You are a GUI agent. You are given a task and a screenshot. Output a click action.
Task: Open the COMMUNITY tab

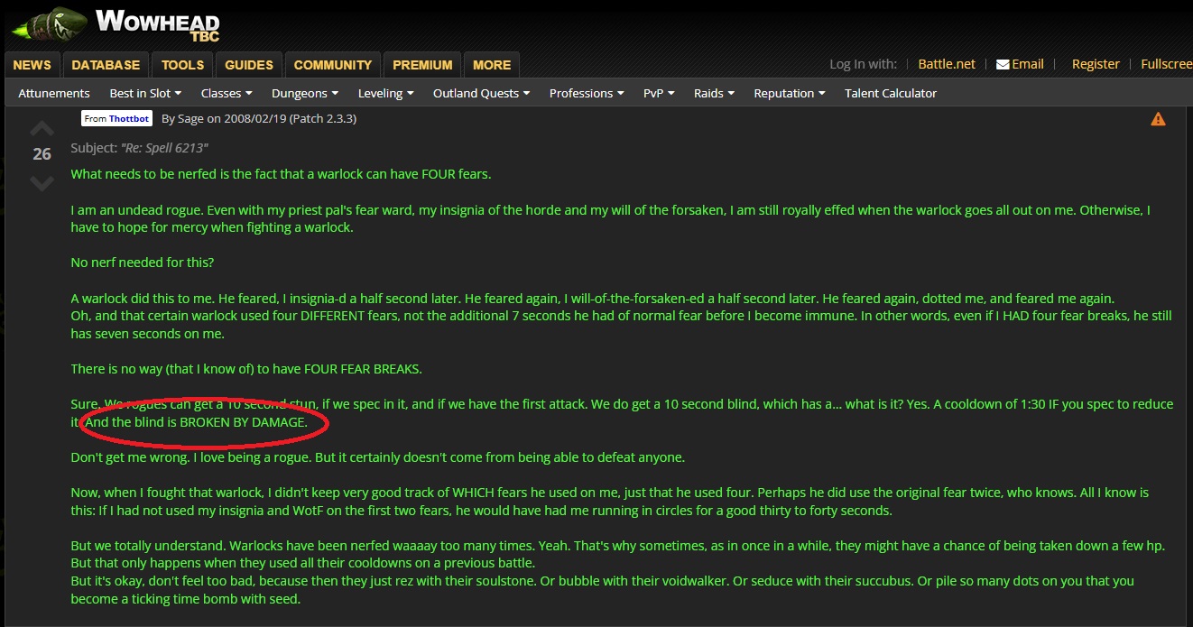(333, 65)
